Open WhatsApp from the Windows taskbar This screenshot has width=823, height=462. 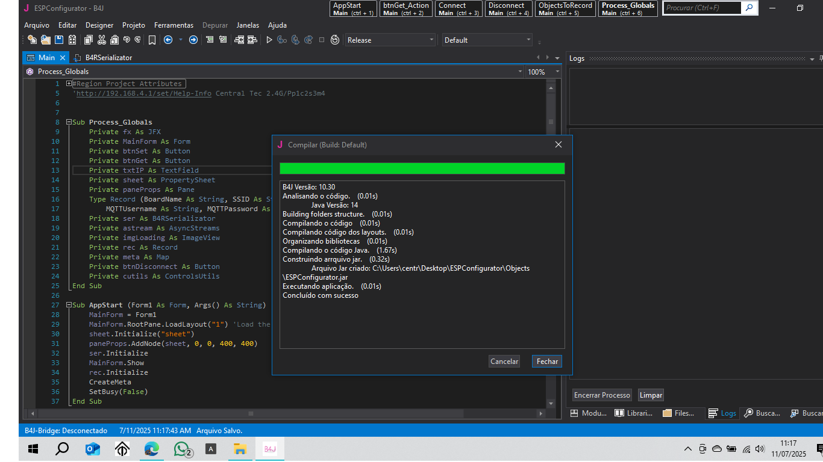point(182,449)
